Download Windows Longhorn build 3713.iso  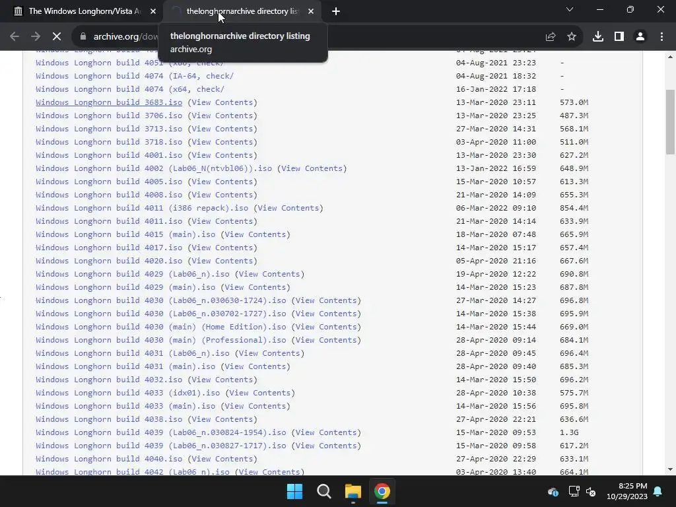109,129
